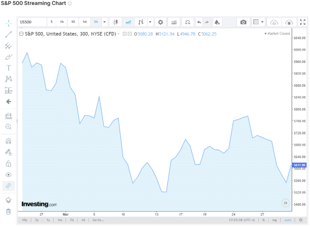Screen dimensions: 310x226
Task: Click the Go to... button
Action: [98, 220]
